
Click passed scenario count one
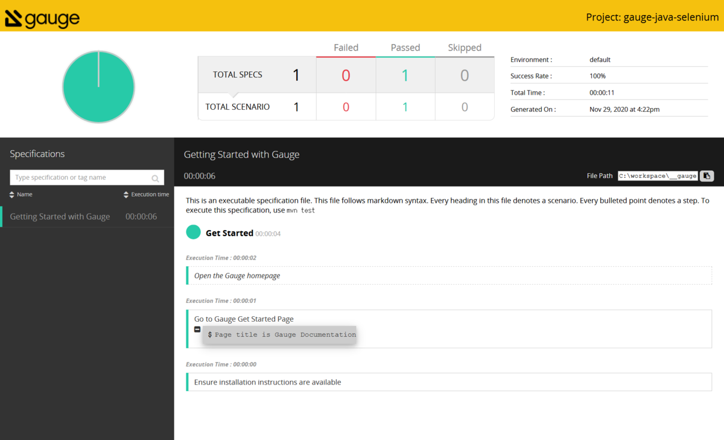(405, 107)
